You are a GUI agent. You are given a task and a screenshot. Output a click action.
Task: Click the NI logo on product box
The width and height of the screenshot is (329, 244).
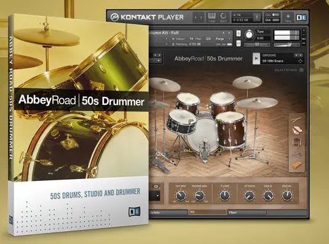134,212
